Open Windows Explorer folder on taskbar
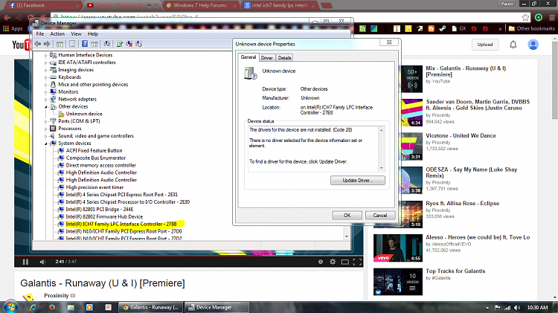Viewport: 558px width, 313px height. click(x=71, y=307)
